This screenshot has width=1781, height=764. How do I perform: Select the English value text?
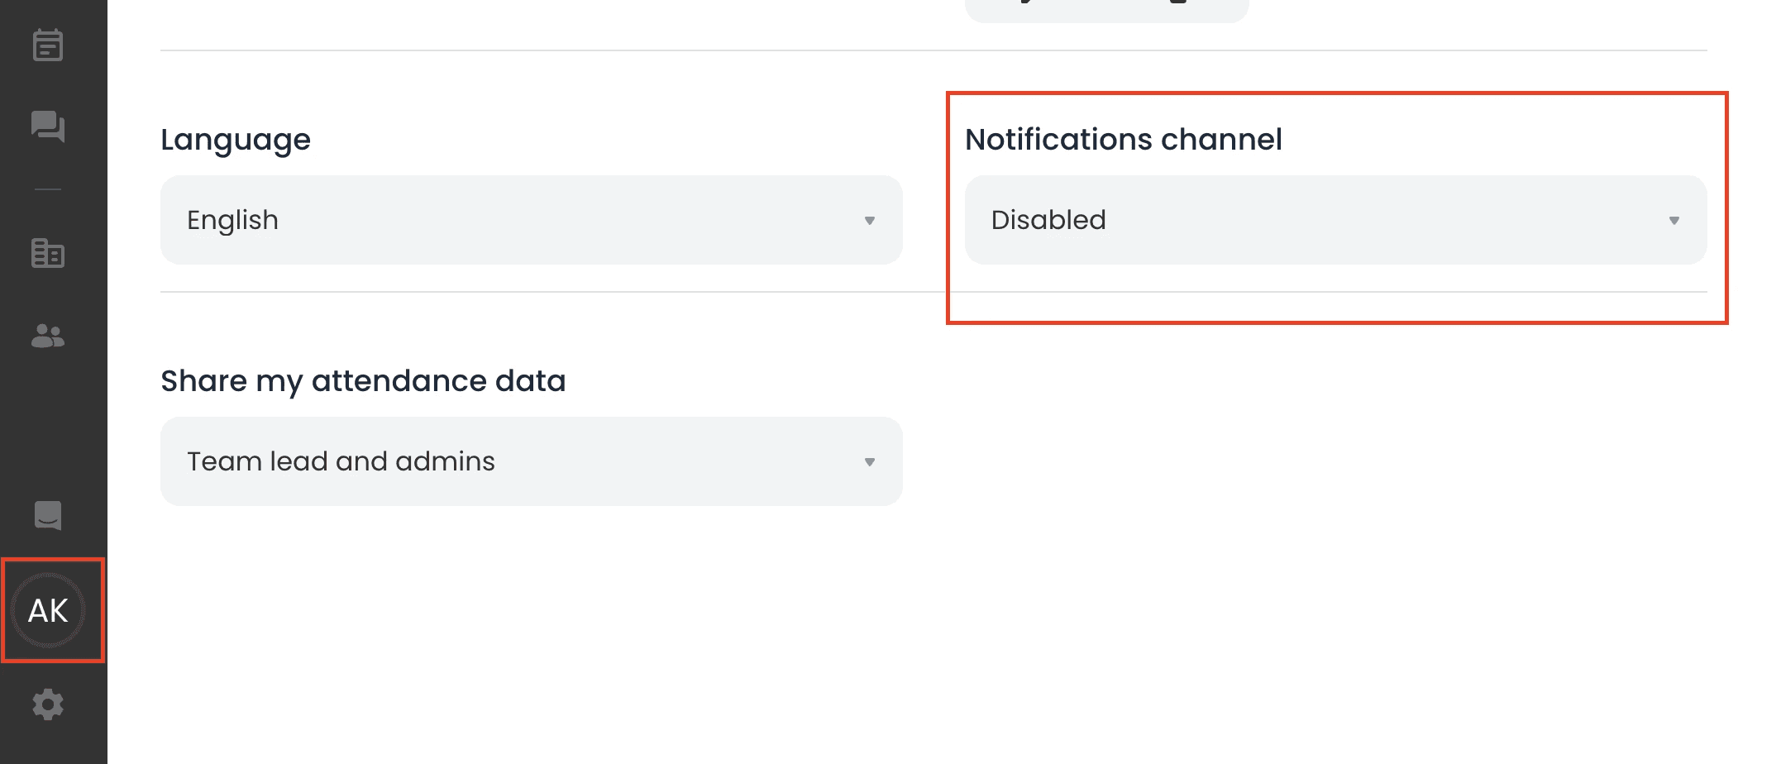[232, 220]
